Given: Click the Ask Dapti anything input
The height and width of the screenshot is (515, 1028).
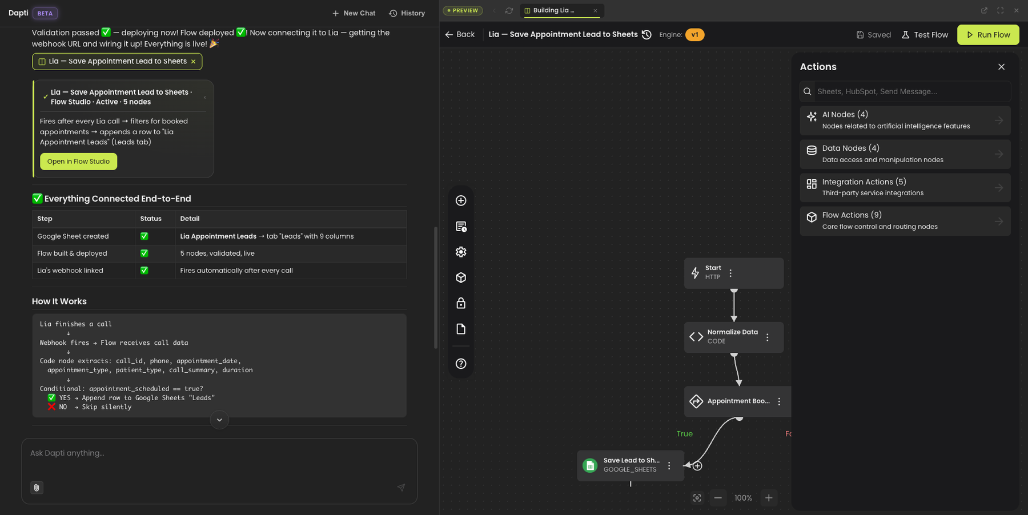Looking at the screenshot, I should [x=219, y=453].
